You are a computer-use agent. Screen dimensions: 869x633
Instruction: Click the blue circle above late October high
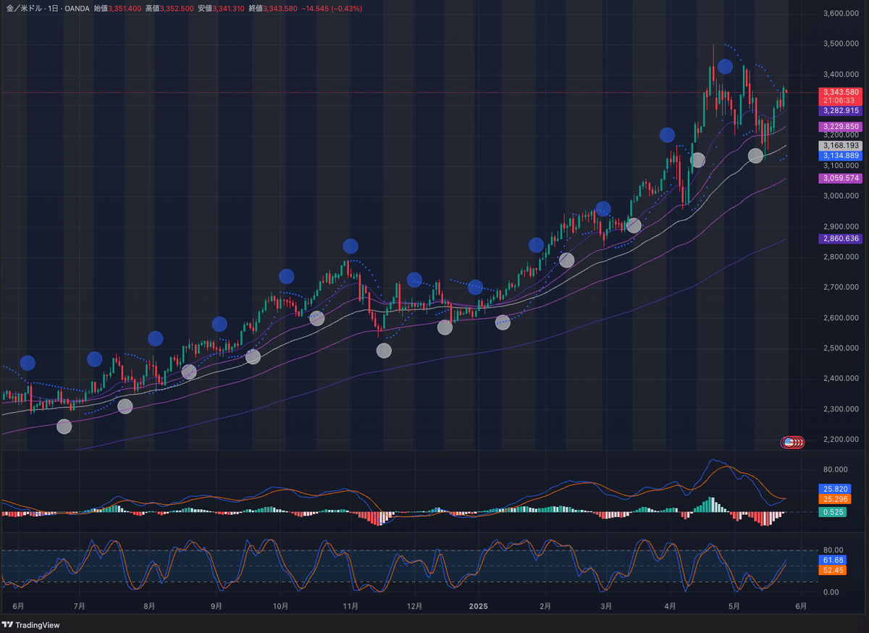tap(350, 246)
